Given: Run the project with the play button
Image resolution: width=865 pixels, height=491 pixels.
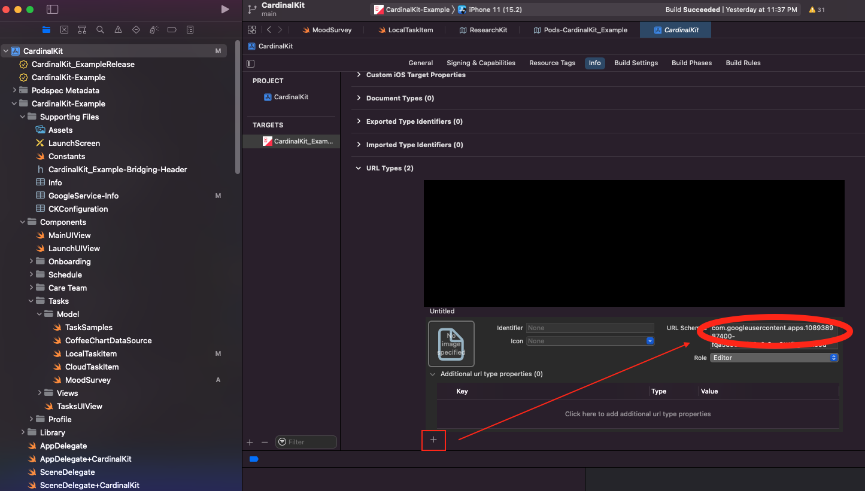Looking at the screenshot, I should point(225,10).
